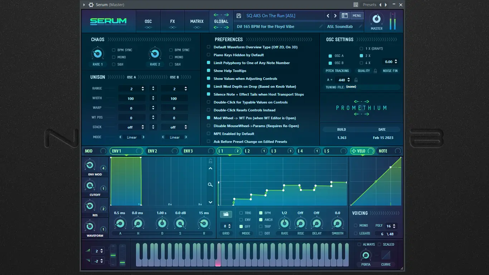The width and height of the screenshot is (489, 275).
Task: Click the PORTA knob
Action: 365,255
